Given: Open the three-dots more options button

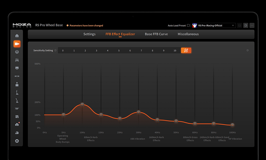Looking at the screenshot, I should click(x=252, y=25).
